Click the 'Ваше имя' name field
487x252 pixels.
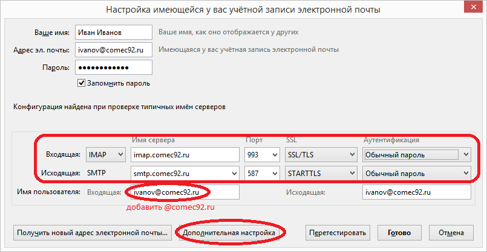pyautogui.click(x=113, y=32)
